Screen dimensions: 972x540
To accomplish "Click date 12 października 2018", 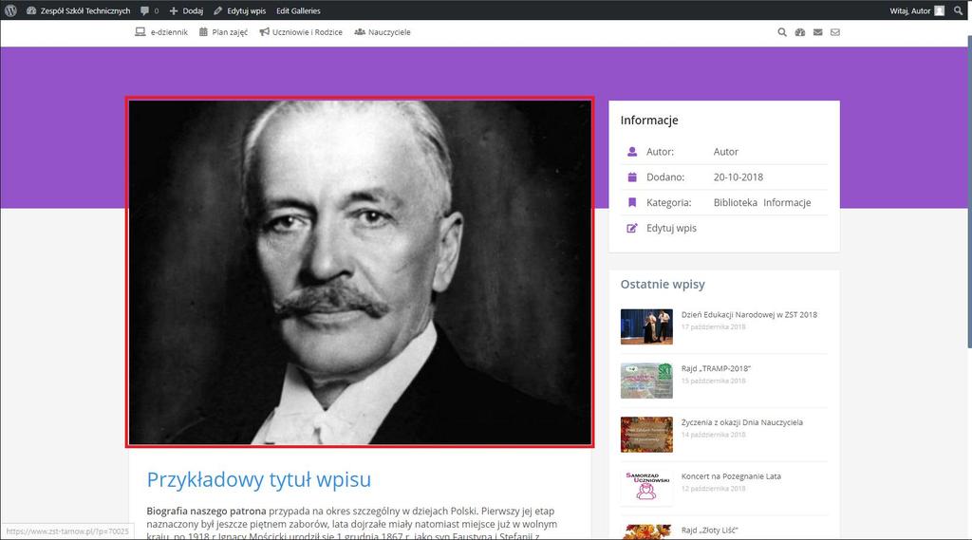I will 713,489.
